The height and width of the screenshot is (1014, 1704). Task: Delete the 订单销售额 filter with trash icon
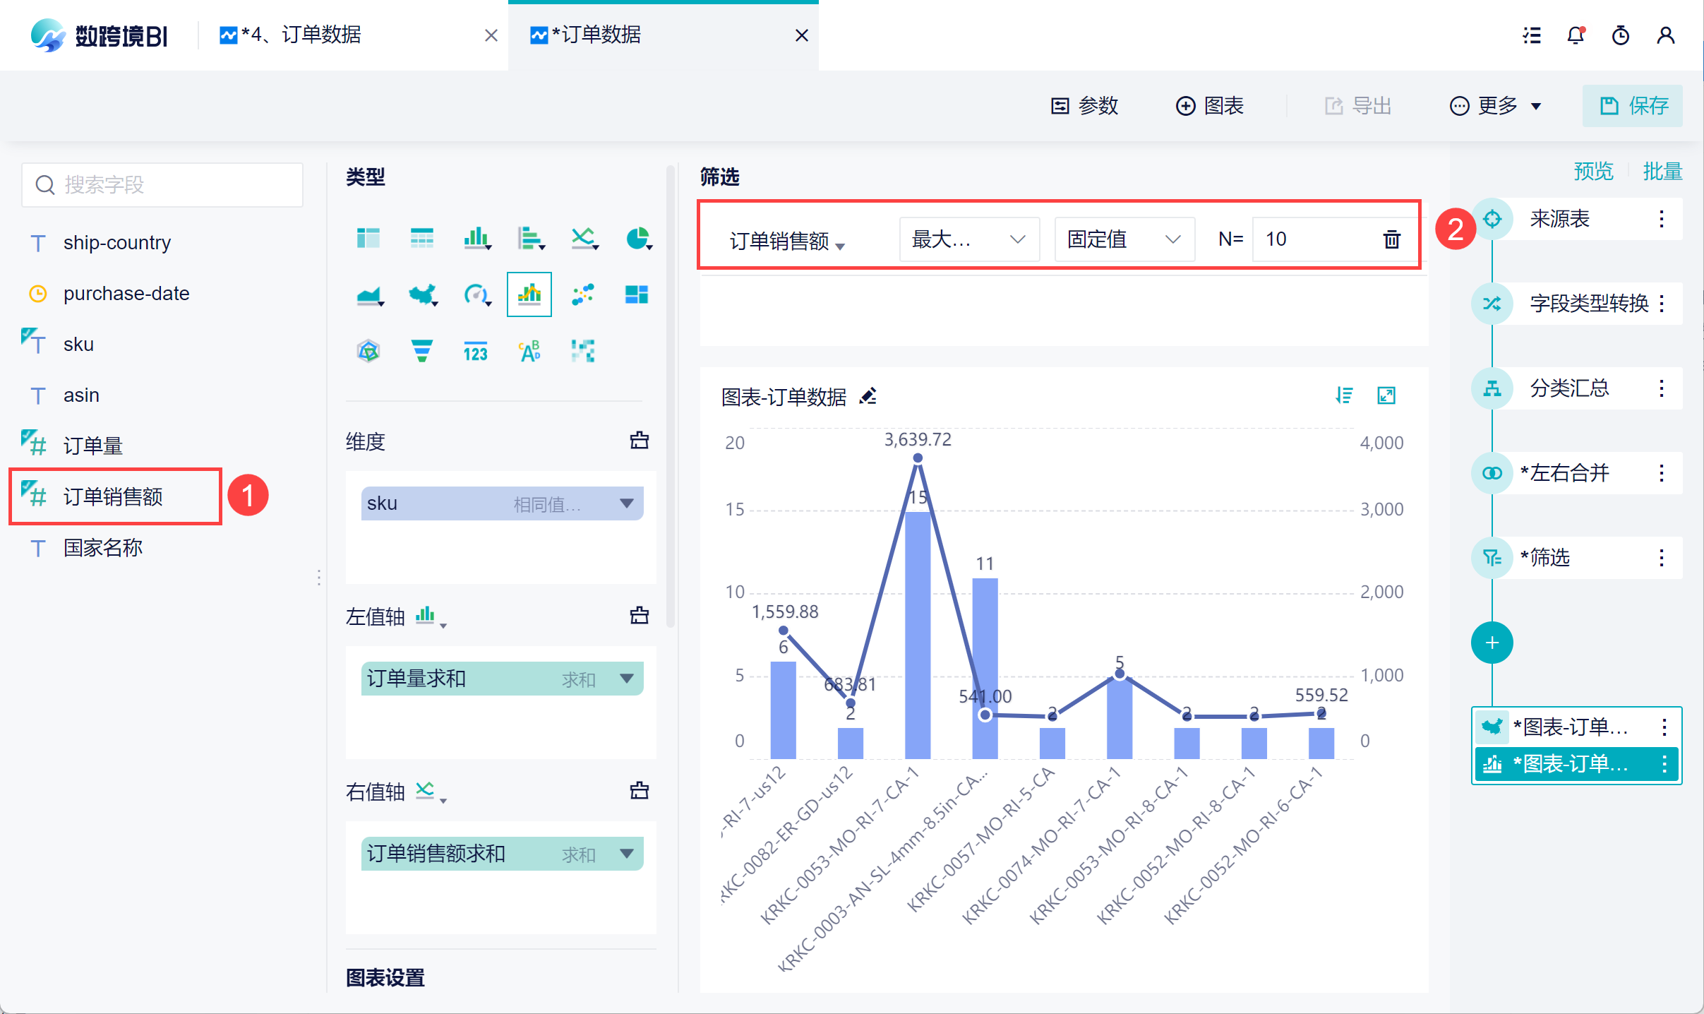(x=1391, y=239)
